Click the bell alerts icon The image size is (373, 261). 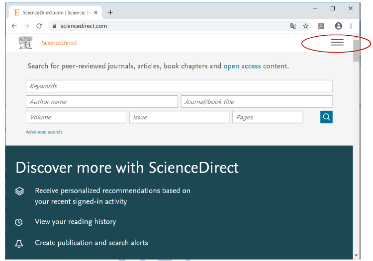[x=19, y=244]
